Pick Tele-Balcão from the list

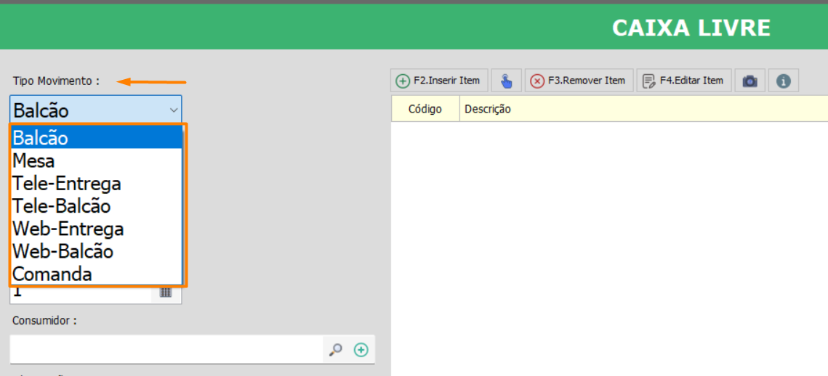click(96, 206)
